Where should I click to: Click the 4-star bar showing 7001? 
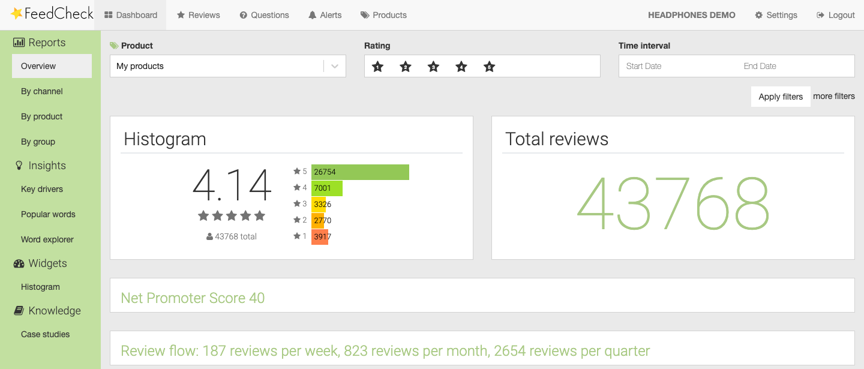point(327,188)
